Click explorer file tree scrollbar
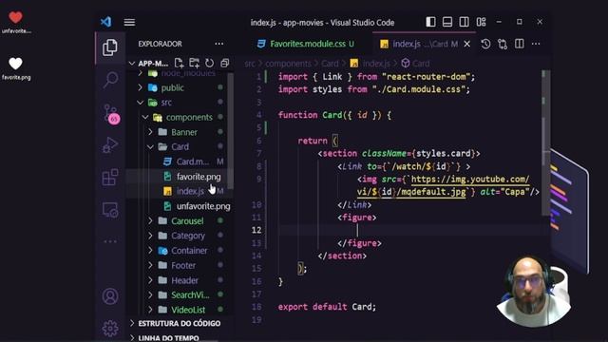The width and height of the screenshot is (608, 342). click(230, 130)
